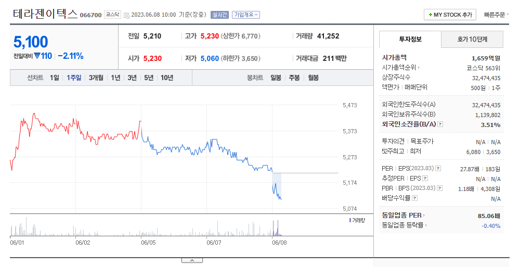Click the 코스닥 market badge
The width and height of the screenshot is (520, 267).
tap(112, 15)
